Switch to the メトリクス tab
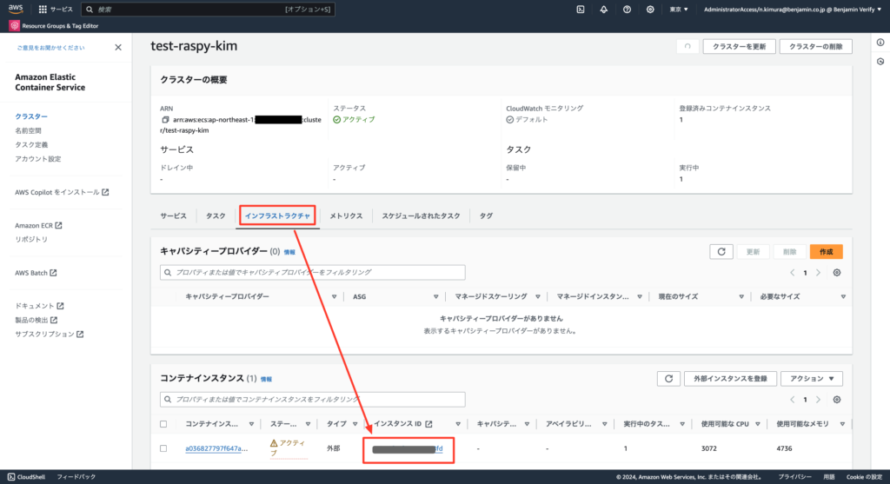Screen dimensions: 890x484 coord(346,215)
